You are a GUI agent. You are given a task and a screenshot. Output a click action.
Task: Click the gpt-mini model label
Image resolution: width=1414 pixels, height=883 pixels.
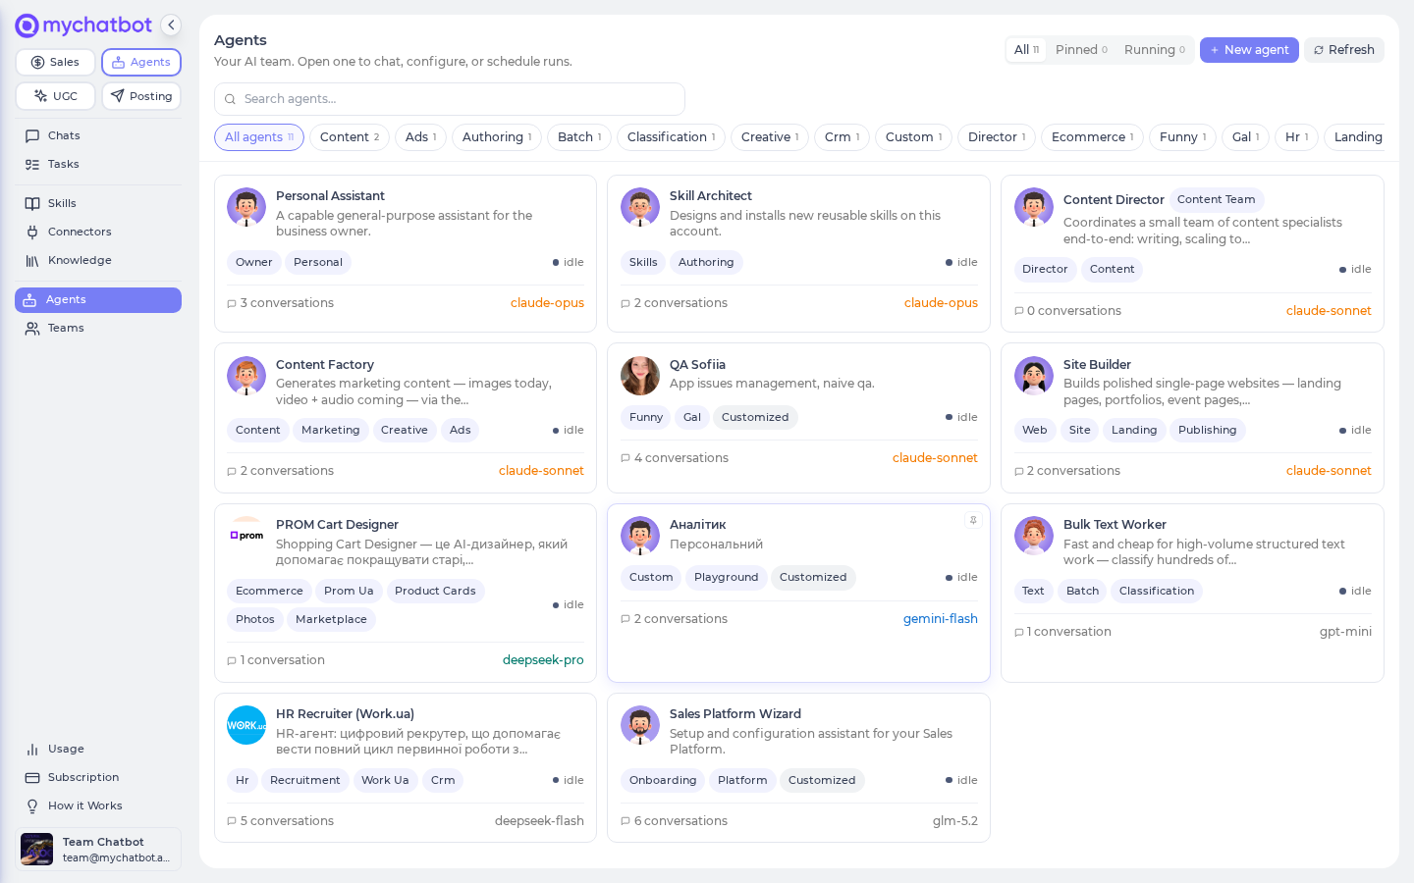click(x=1345, y=632)
